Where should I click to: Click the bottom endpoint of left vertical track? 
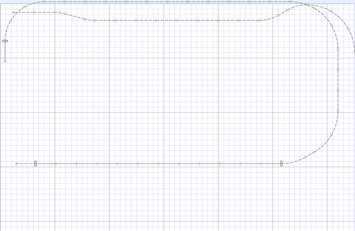point(5,61)
